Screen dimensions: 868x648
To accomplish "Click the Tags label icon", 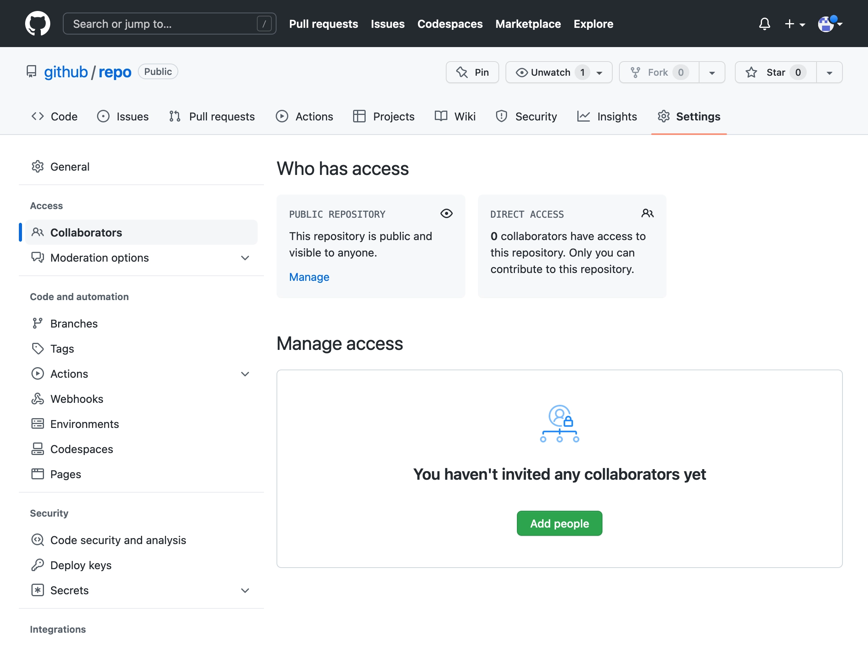I will point(38,349).
